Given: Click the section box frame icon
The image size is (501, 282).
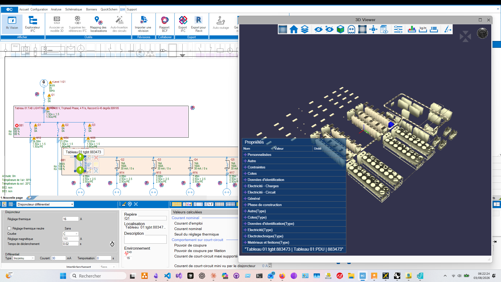Looking at the screenshot, I should click(x=362, y=29).
